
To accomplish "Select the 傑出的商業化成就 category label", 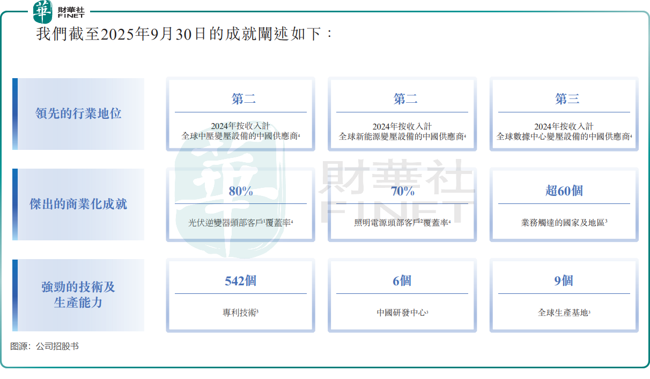I will pyautogui.click(x=78, y=204).
